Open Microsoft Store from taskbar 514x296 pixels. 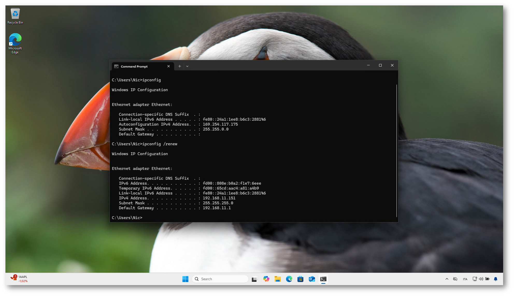click(300, 279)
